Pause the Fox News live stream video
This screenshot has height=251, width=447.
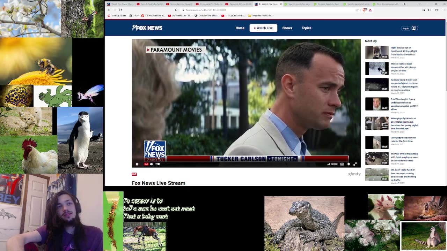[137, 164]
